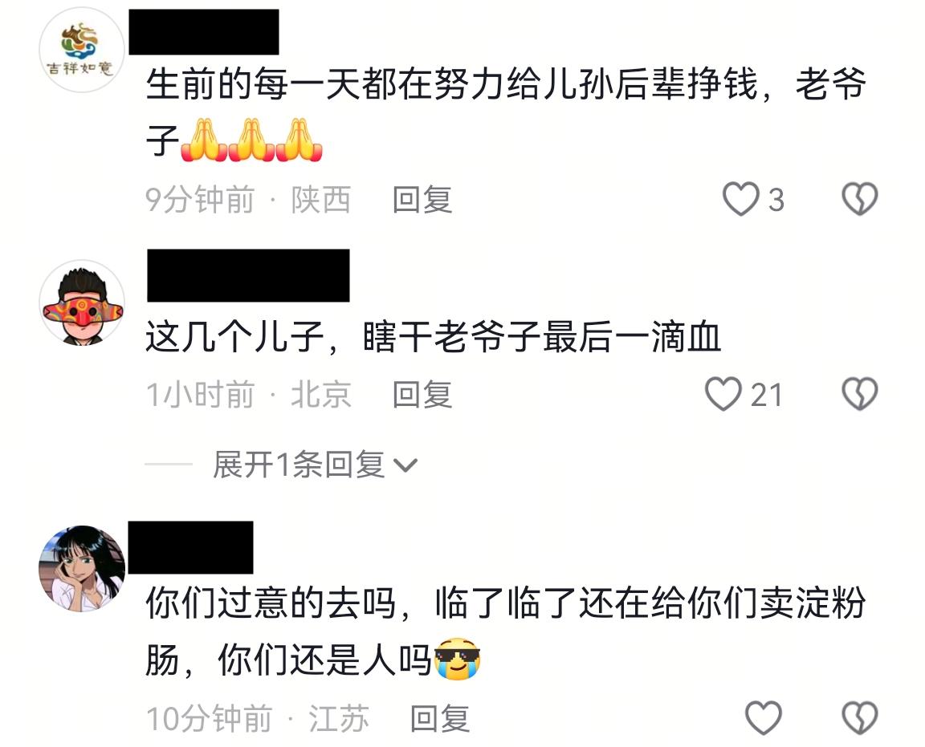Dislike the 江苏 comment
Viewport: 925px width, 747px height.
pyautogui.click(x=859, y=717)
